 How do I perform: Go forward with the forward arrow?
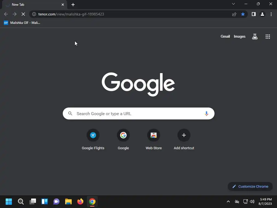point(15,14)
